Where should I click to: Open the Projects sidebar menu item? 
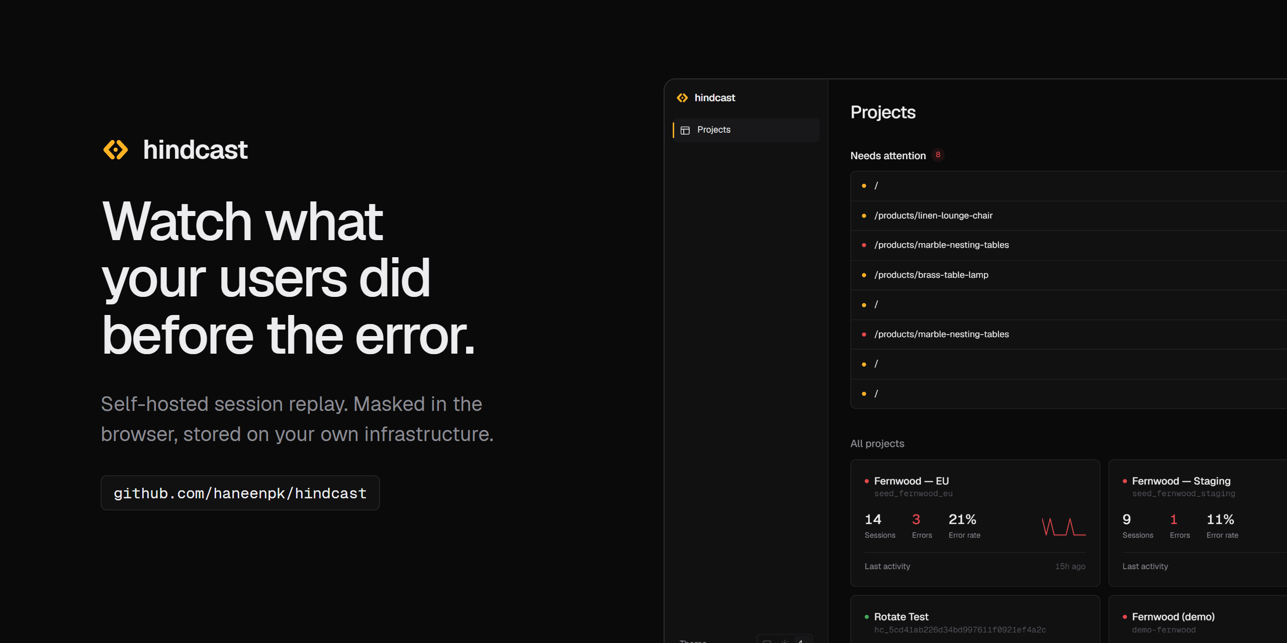point(746,130)
